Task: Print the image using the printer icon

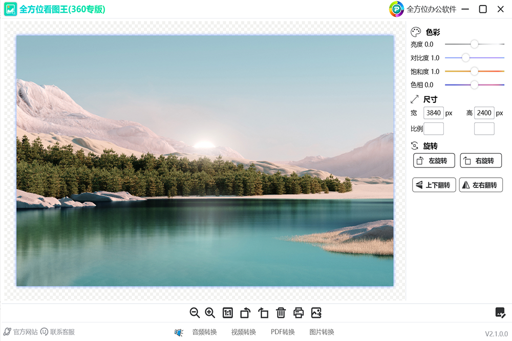Action: [298, 313]
